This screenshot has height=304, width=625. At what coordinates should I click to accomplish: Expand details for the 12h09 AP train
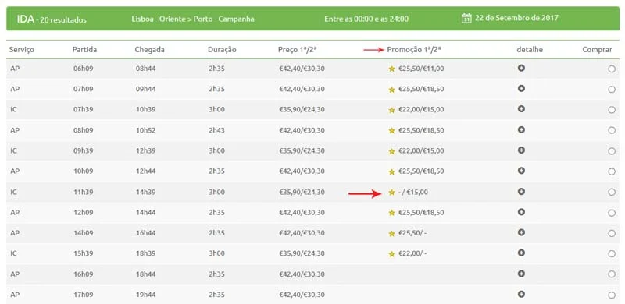[x=521, y=212]
